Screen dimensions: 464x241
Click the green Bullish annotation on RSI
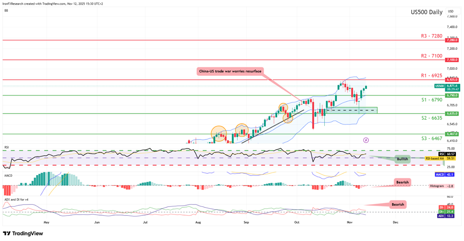402,159
